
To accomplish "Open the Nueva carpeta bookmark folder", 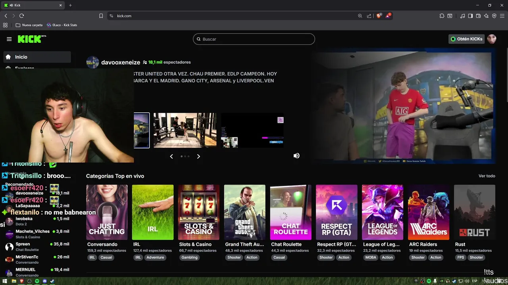I will [x=29, y=25].
